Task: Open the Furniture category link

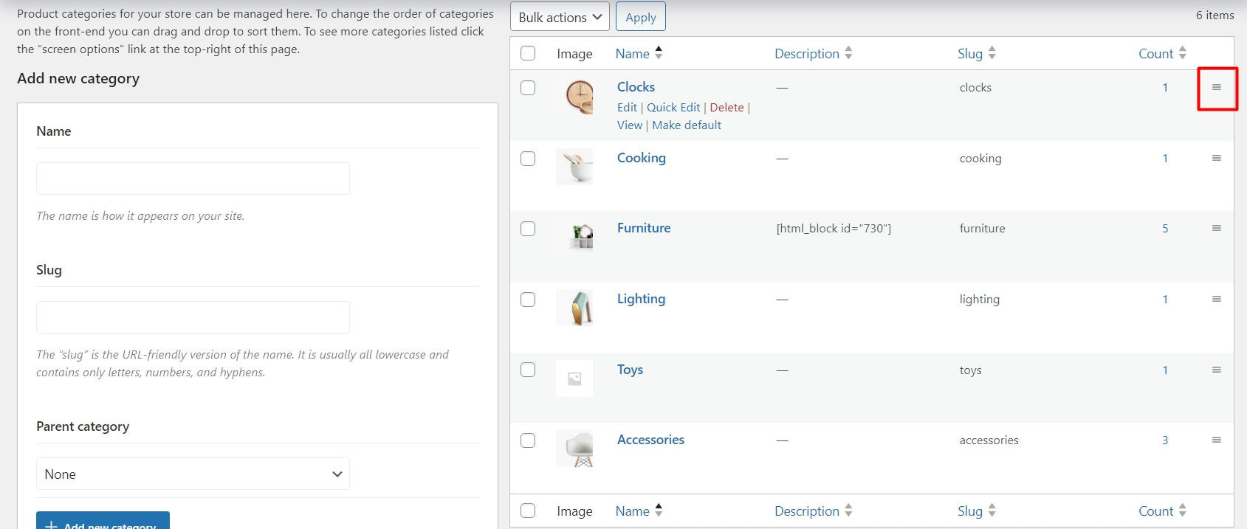Action: point(644,228)
